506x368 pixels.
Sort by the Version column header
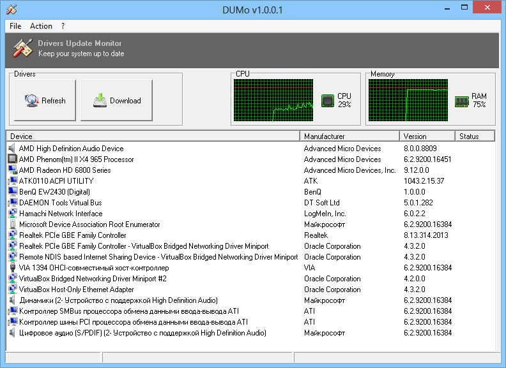click(x=427, y=136)
